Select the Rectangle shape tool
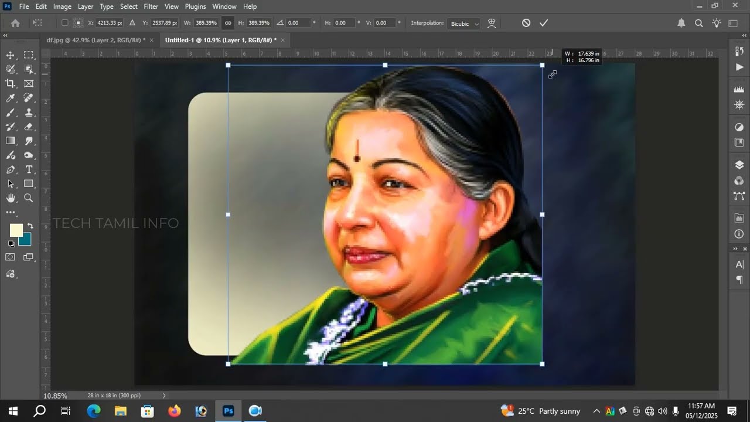The height and width of the screenshot is (422, 750). (x=28, y=184)
